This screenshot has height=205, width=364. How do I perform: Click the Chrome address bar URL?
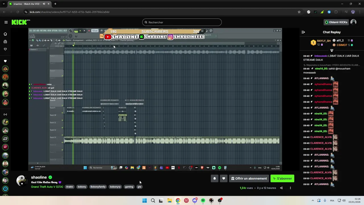pos(69,12)
